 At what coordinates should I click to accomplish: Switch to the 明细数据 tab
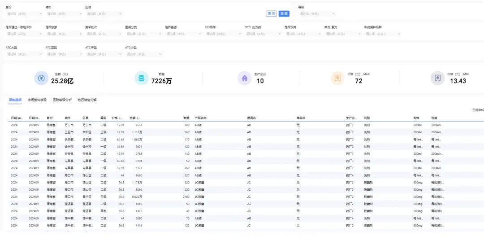[15, 100]
